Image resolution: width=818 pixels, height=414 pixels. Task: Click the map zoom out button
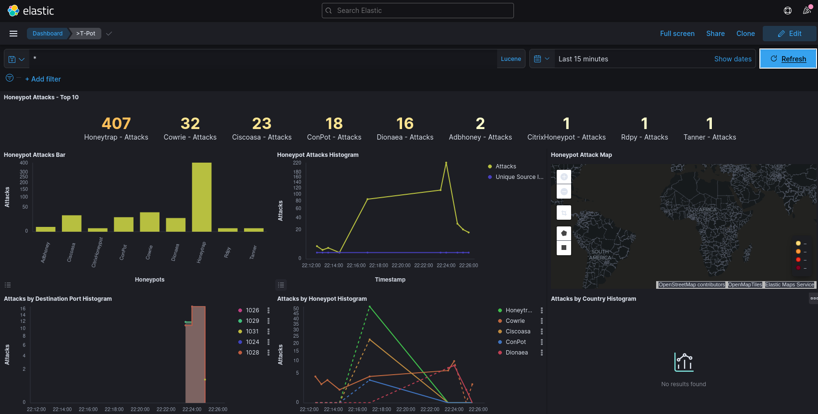564,191
